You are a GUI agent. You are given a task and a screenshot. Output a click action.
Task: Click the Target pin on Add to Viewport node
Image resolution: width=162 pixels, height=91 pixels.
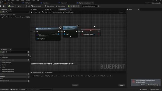(65, 34)
